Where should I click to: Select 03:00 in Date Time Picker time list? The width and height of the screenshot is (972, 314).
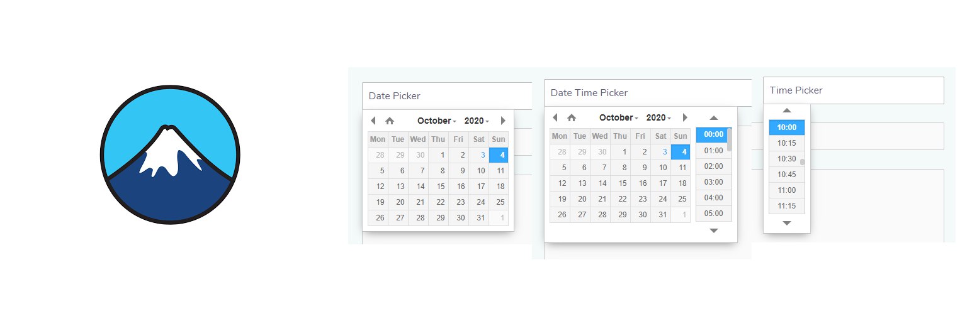tap(713, 182)
